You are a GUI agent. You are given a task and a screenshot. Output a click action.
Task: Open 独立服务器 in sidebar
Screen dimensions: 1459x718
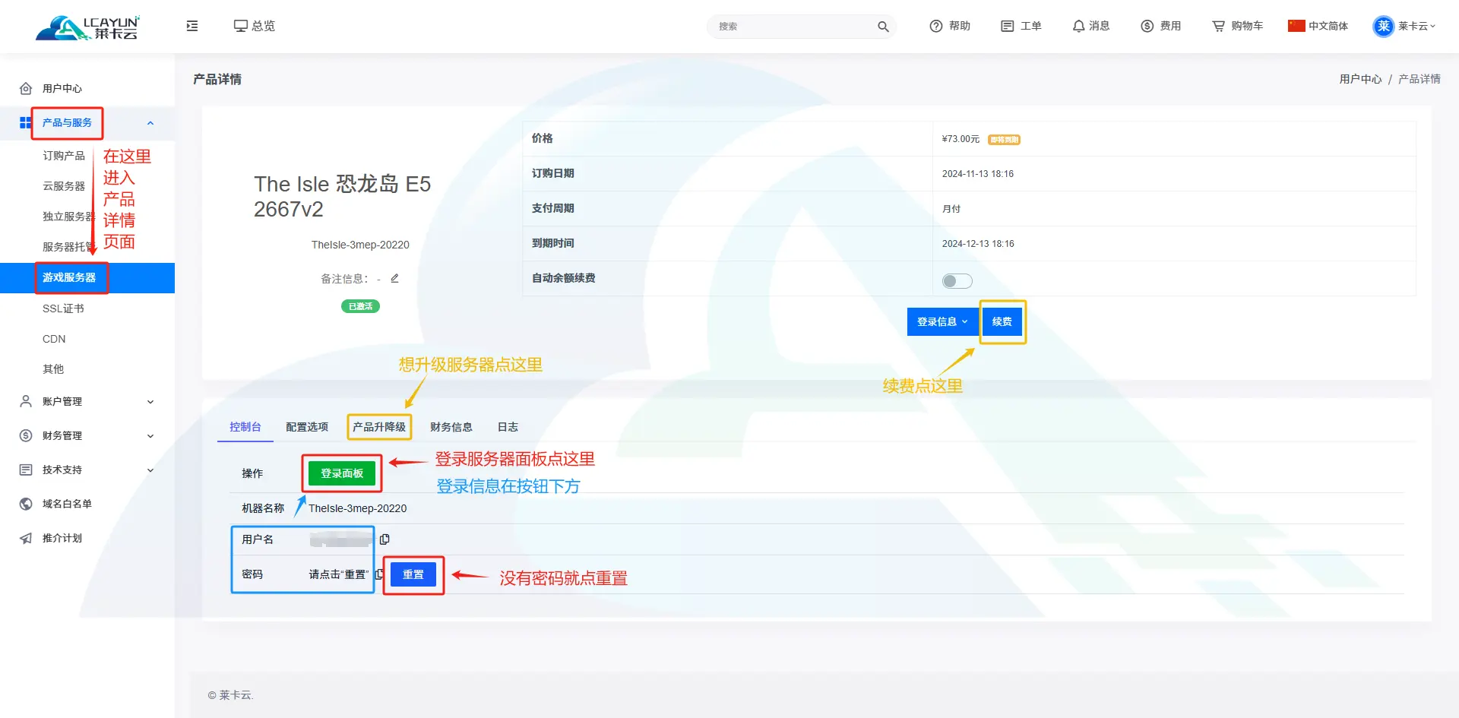[x=68, y=217]
